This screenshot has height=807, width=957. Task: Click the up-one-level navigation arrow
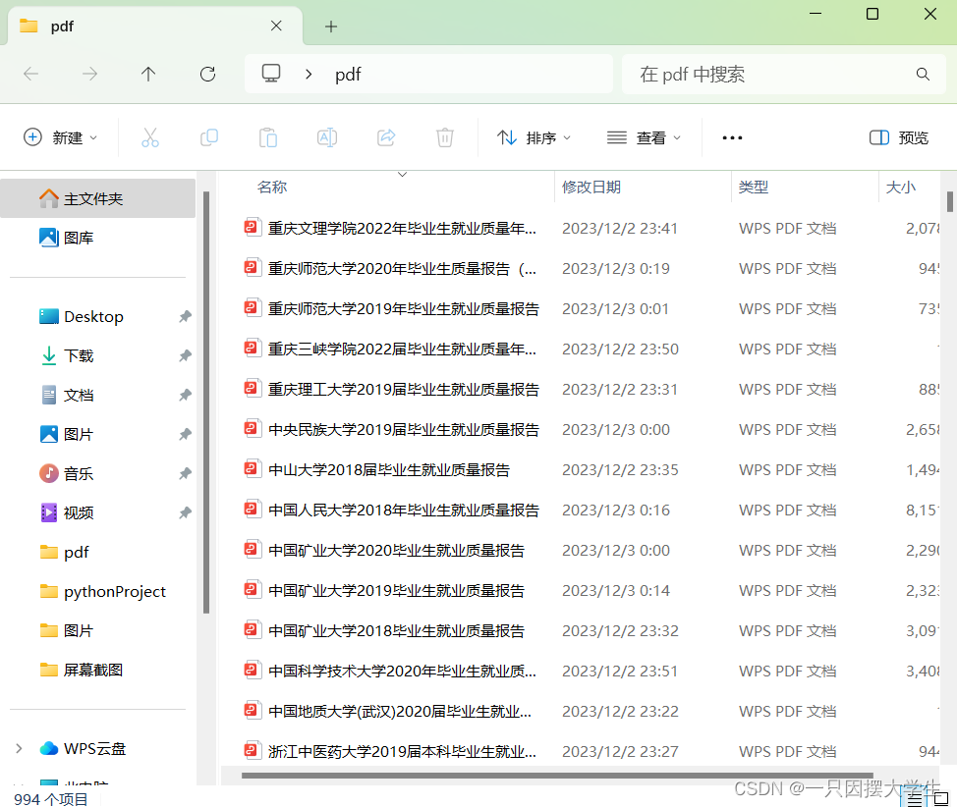148,74
